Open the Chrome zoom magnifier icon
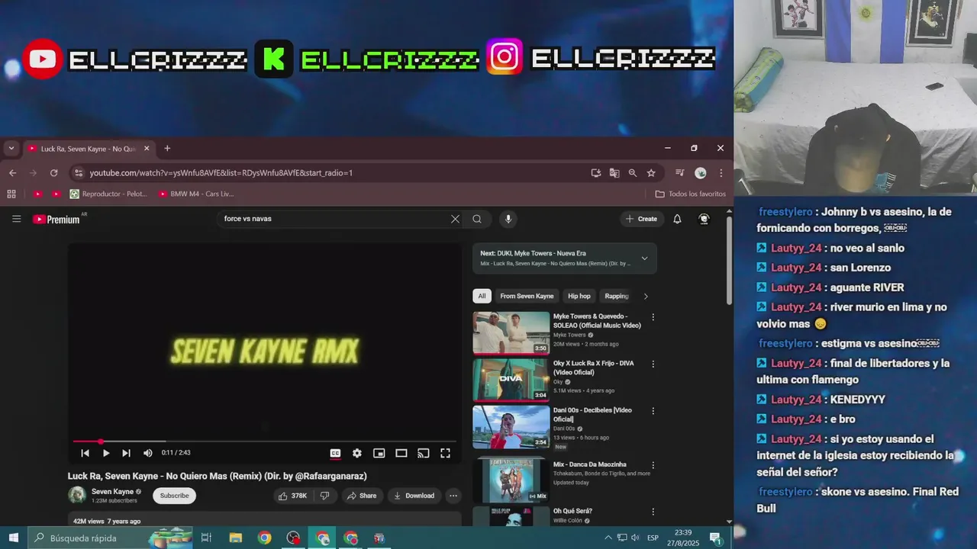Viewport: 977px width, 549px height. click(633, 173)
